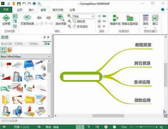Save the document from quick access toolbar
This screenshot has height=129, width=168.
[x=19, y=4]
